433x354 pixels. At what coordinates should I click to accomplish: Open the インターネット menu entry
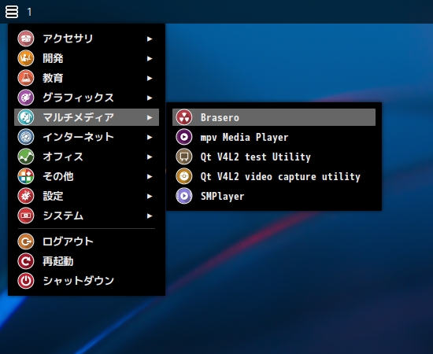pos(87,137)
